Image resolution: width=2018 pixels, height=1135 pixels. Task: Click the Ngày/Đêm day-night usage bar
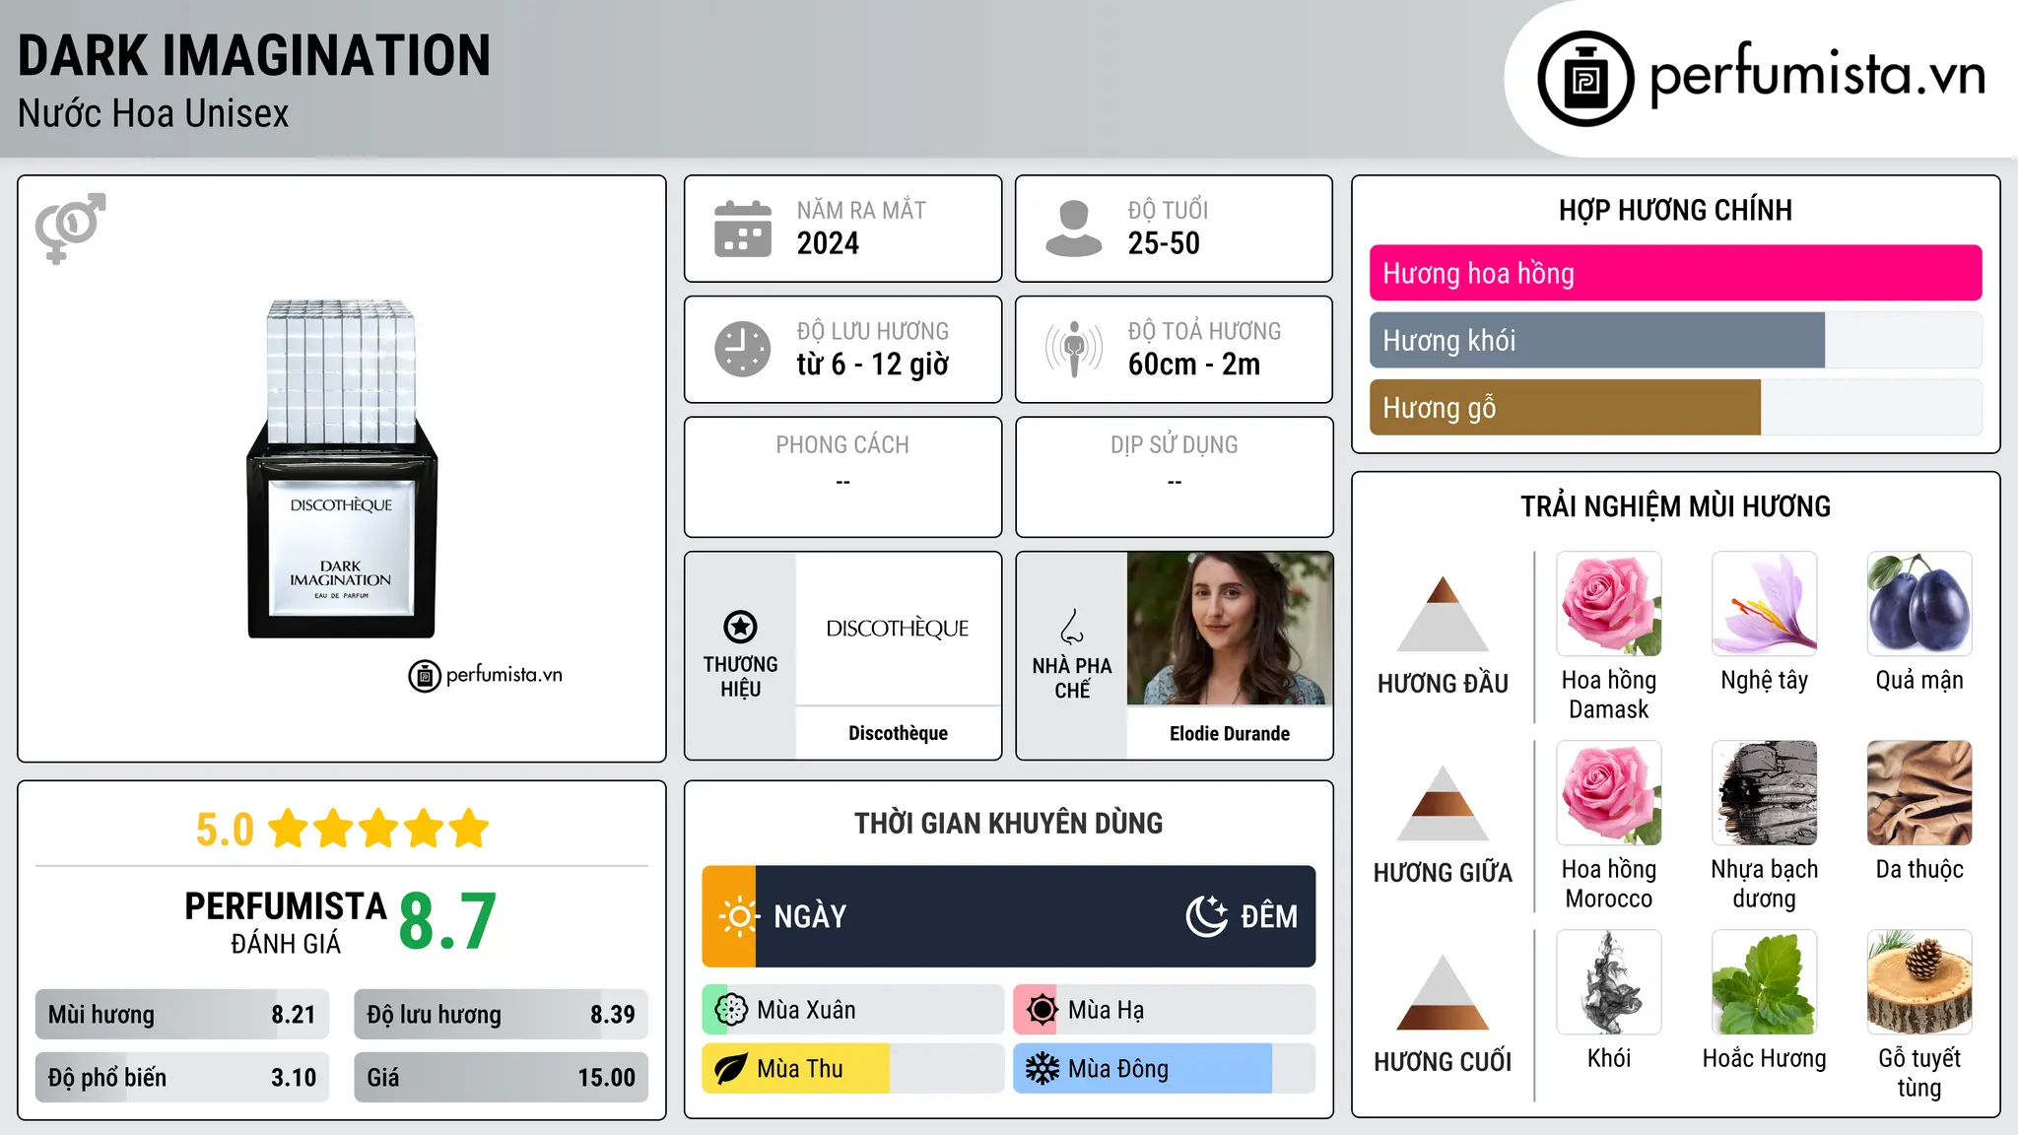[x=1009, y=916]
